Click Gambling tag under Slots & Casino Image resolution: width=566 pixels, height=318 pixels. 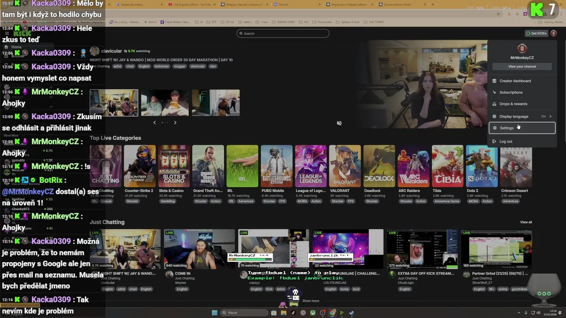tap(168, 201)
